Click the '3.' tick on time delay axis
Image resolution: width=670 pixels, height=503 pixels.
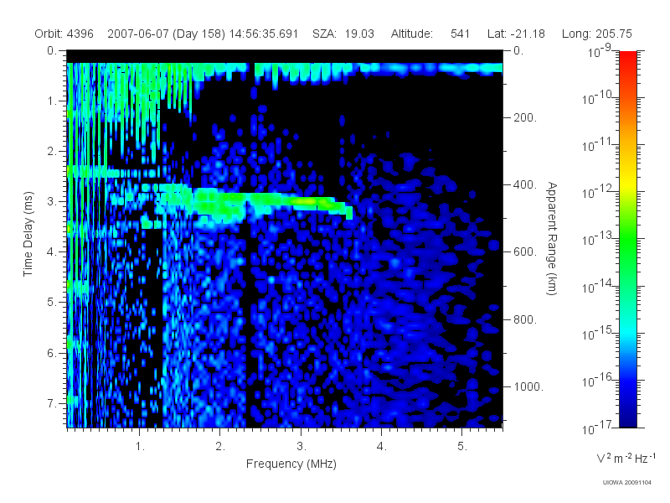tap(52, 201)
